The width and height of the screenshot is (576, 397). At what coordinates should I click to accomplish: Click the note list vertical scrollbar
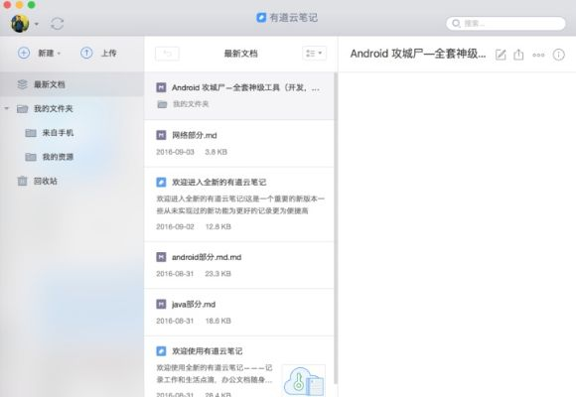tap(336, 227)
